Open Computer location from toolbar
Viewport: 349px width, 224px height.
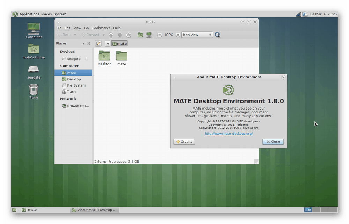coord(149,35)
